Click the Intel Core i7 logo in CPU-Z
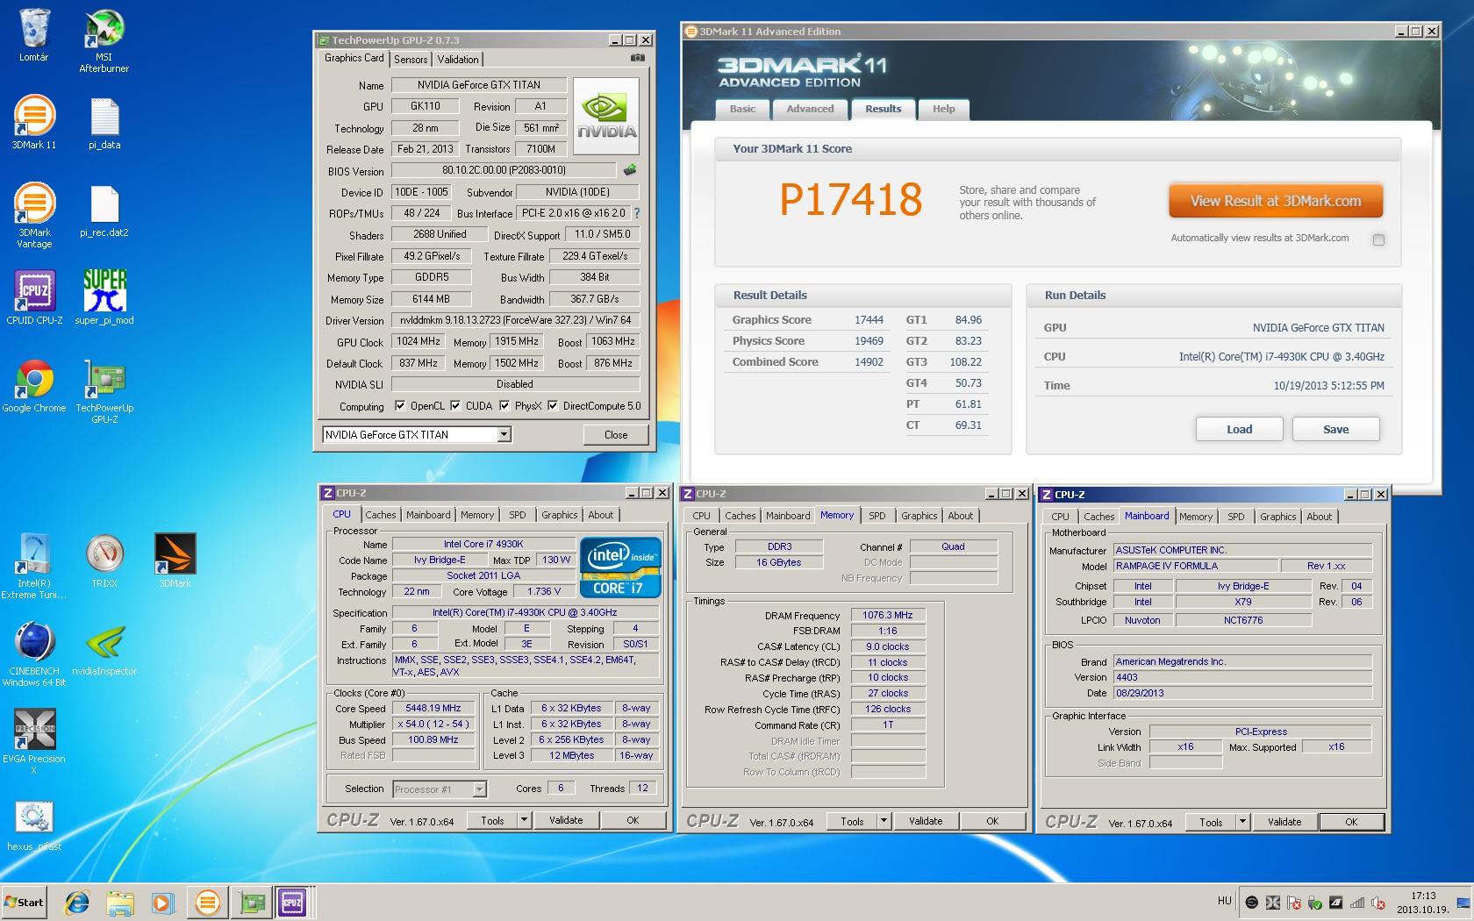This screenshot has height=921, width=1474. point(620,567)
